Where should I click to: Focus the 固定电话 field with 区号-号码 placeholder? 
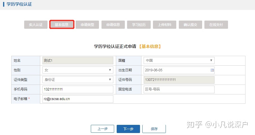coord(179,89)
